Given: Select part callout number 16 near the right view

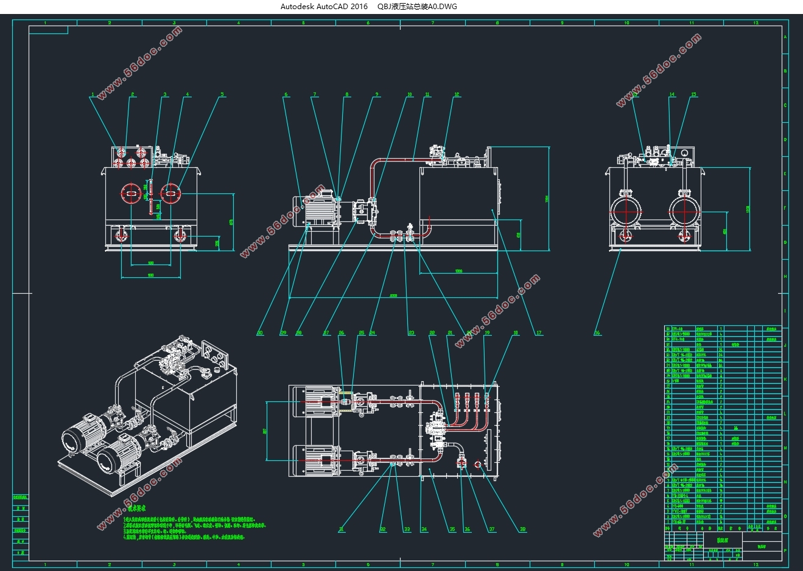Looking at the screenshot, I should pyautogui.click(x=597, y=333).
